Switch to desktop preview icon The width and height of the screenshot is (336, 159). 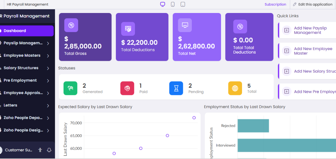[x=163, y=4]
